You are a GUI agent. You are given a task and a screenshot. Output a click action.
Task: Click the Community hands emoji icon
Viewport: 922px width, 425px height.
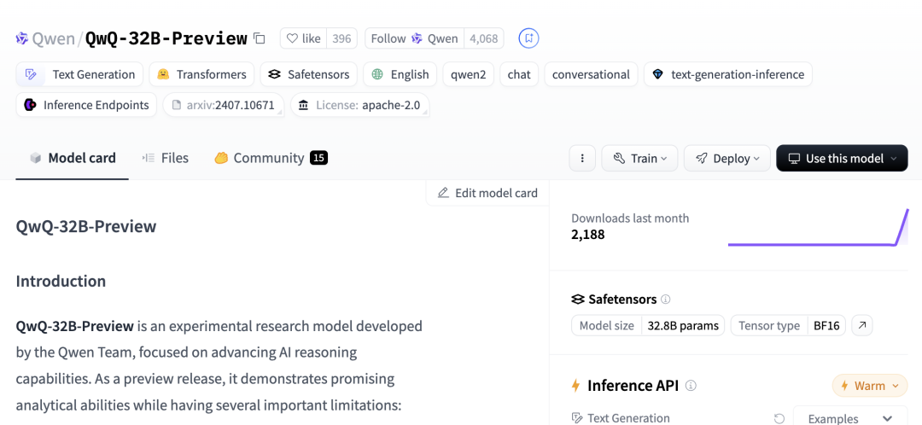pos(221,158)
